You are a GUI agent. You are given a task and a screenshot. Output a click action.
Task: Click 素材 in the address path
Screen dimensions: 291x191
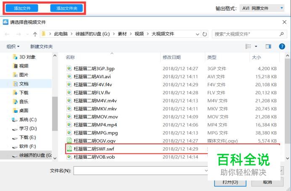122,34
